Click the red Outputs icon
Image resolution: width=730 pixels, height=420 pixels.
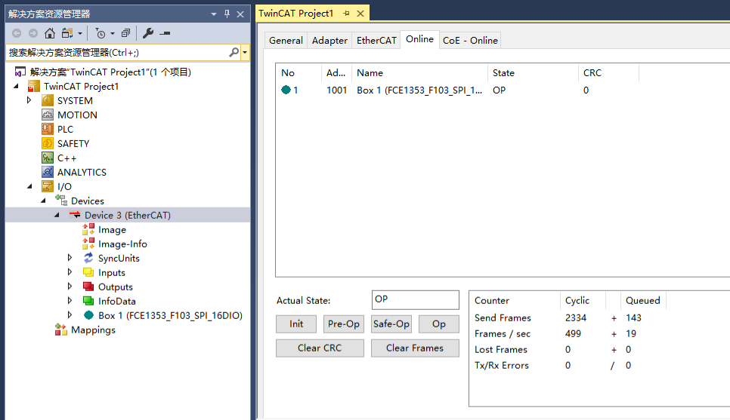tap(88, 287)
